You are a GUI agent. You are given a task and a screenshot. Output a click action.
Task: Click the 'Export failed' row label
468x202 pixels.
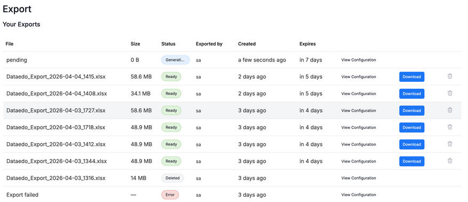[x=22, y=195]
